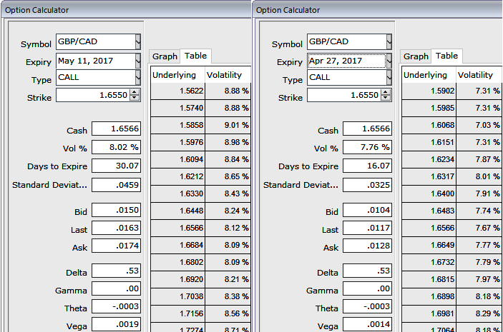Click Bid field showing .0104
The image size is (503, 332).
pyautogui.click(x=367, y=210)
